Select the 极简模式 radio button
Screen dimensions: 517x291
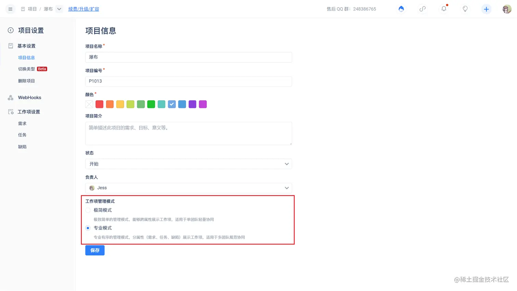88,210
